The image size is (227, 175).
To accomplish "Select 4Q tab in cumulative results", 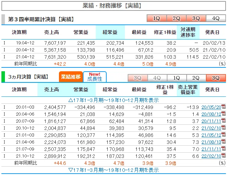I will click(x=216, y=18).
